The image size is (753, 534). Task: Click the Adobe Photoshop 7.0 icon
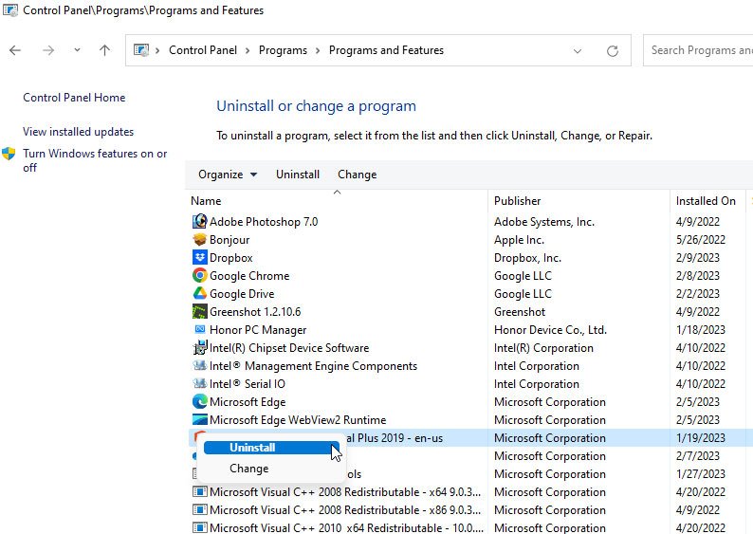199,222
